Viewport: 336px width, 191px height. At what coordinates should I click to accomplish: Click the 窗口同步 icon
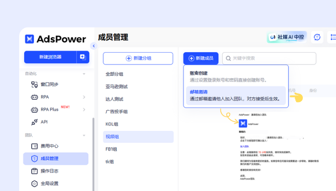pyautogui.click(x=34, y=84)
